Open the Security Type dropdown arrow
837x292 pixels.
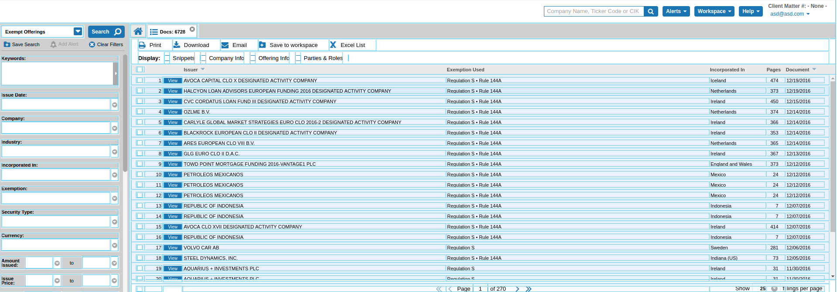pos(115,222)
